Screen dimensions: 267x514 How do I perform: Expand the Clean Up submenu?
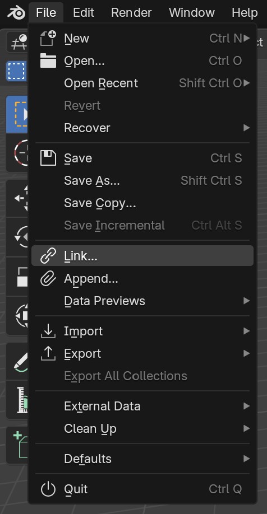point(142,428)
